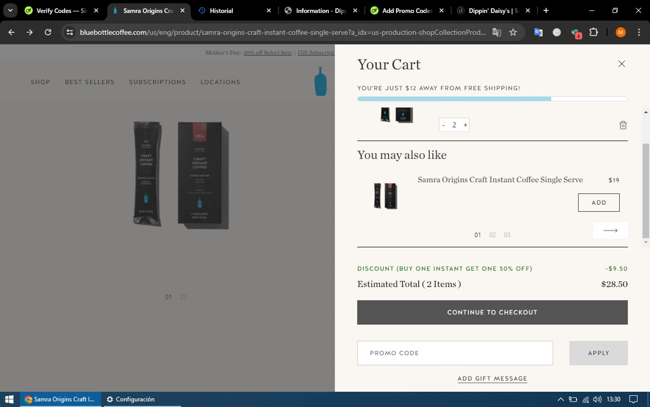Switch to Information - Dip tab
This screenshot has width=650, height=407.
point(321,10)
